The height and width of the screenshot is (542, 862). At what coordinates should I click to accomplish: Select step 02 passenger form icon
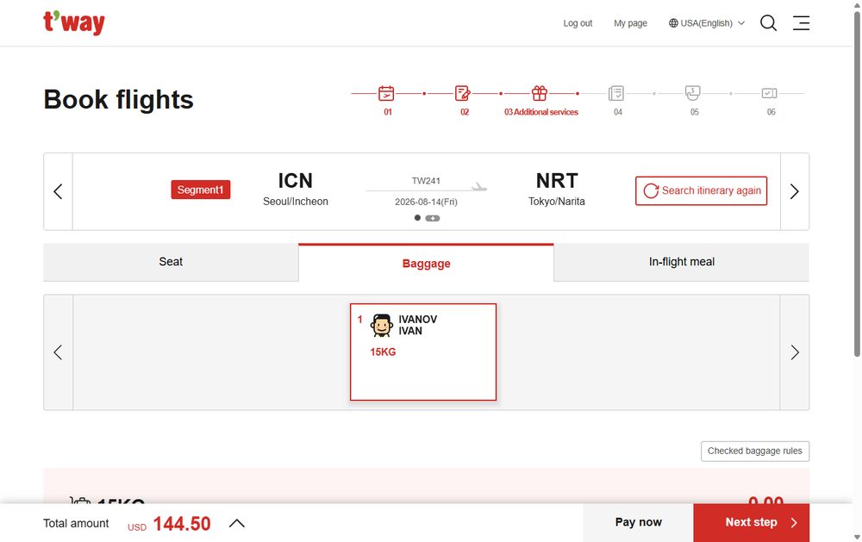click(x=463, y=93)
